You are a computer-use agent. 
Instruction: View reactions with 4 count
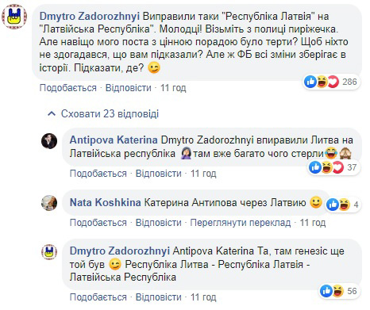tap(342, 205)
